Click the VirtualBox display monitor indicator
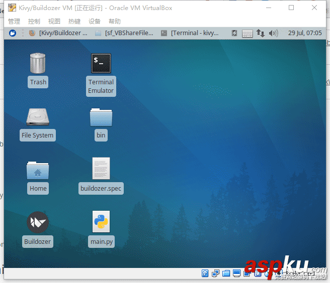 (x=236, y=273)
